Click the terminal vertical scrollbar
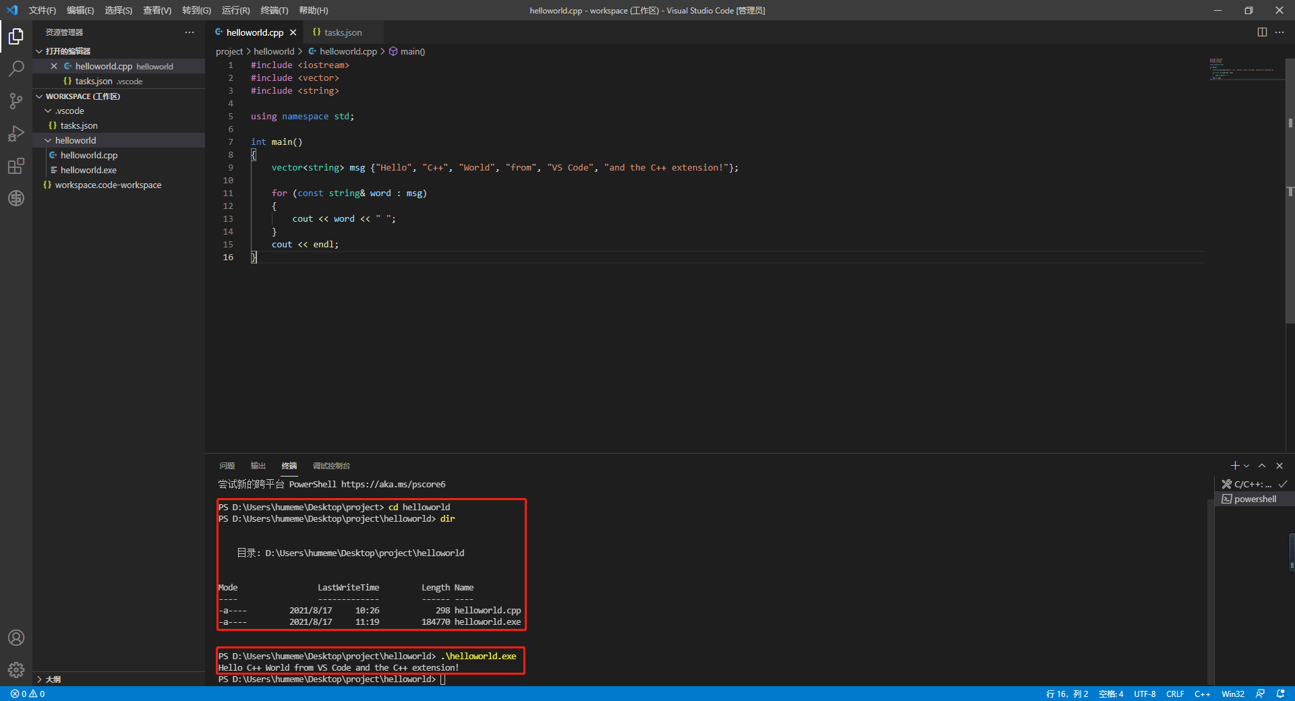The width and height of the screenshot is (1295, 701). pos(1211,593)
